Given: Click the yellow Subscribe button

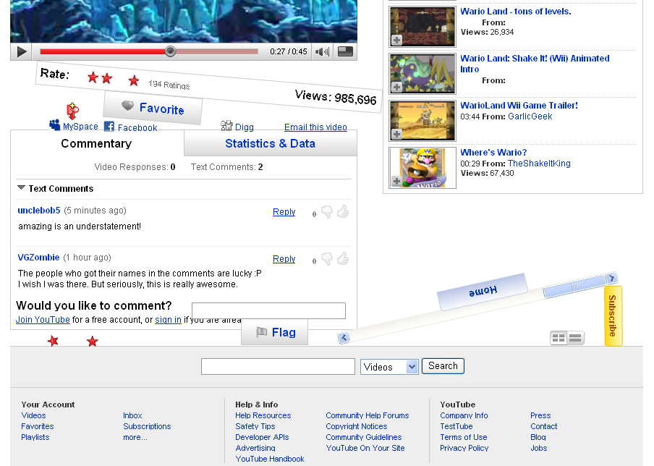Looking at the screenshot, I should click(613, 315).
